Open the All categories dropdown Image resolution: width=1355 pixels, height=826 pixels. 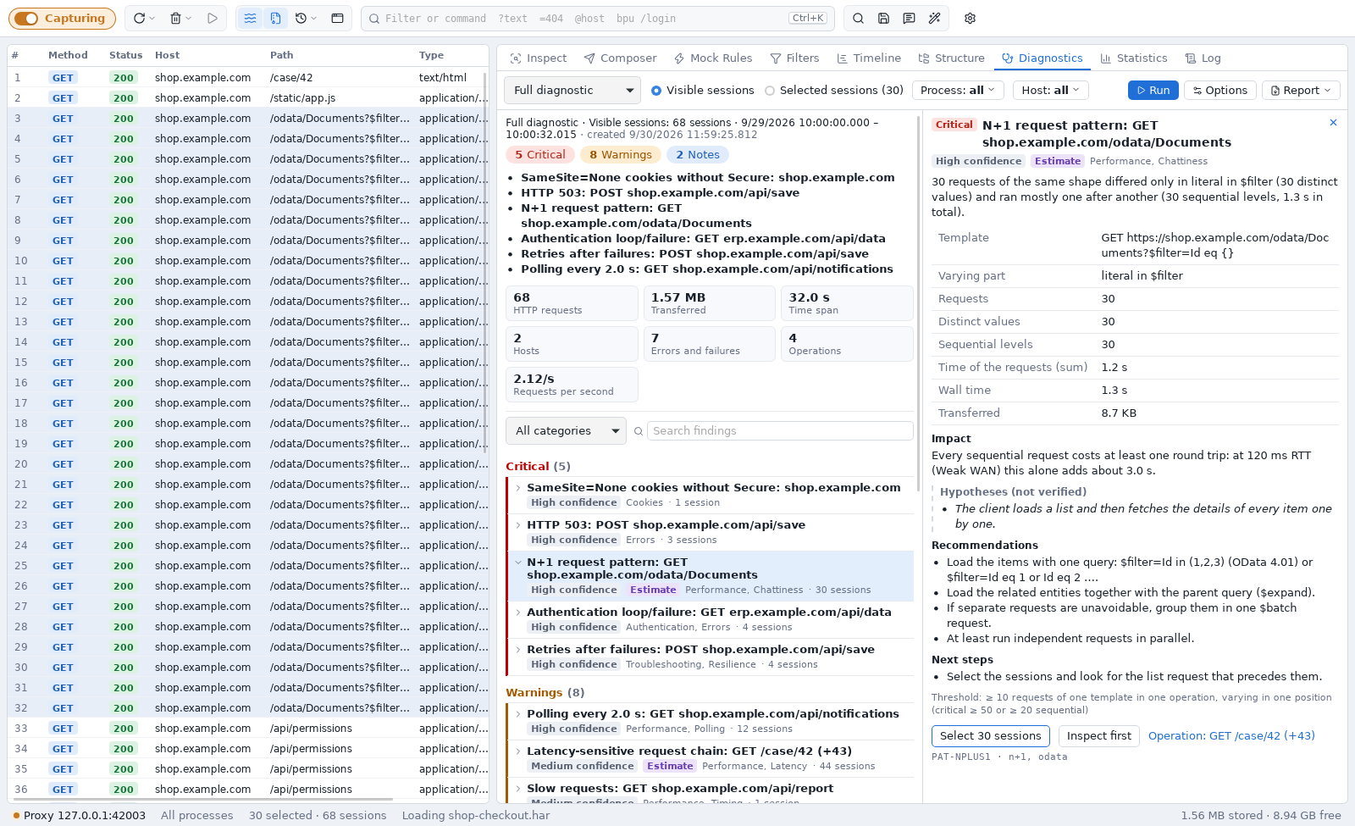point(566,430)
